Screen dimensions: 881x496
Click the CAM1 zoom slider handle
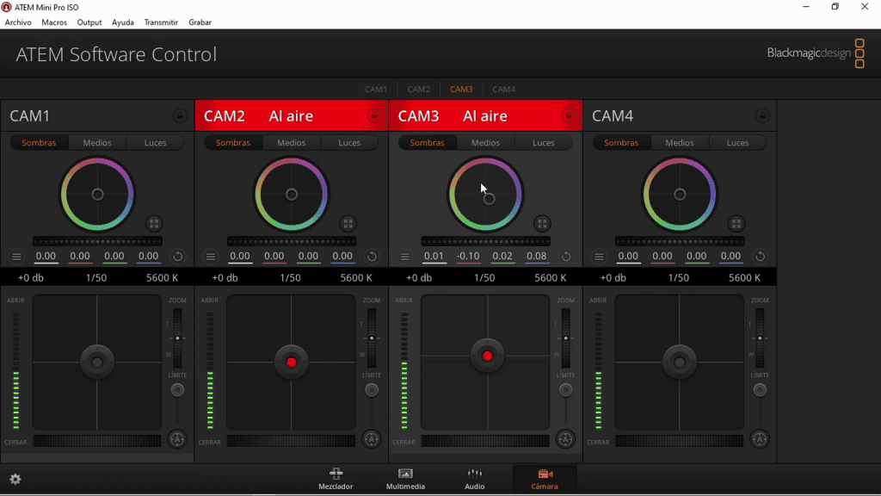tap(177, 338)
